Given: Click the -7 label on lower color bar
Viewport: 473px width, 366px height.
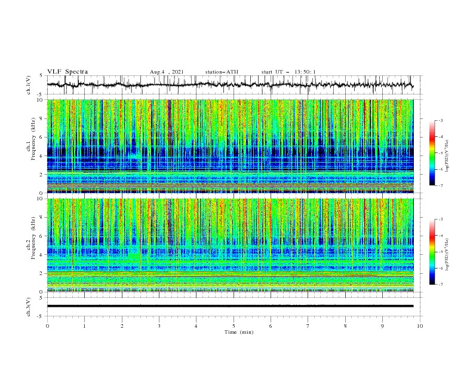Looking at the screenshot, I should 441,285.
